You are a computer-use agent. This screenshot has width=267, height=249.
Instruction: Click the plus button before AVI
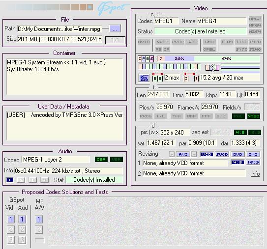pyautogui.click(x=172, y=154)
